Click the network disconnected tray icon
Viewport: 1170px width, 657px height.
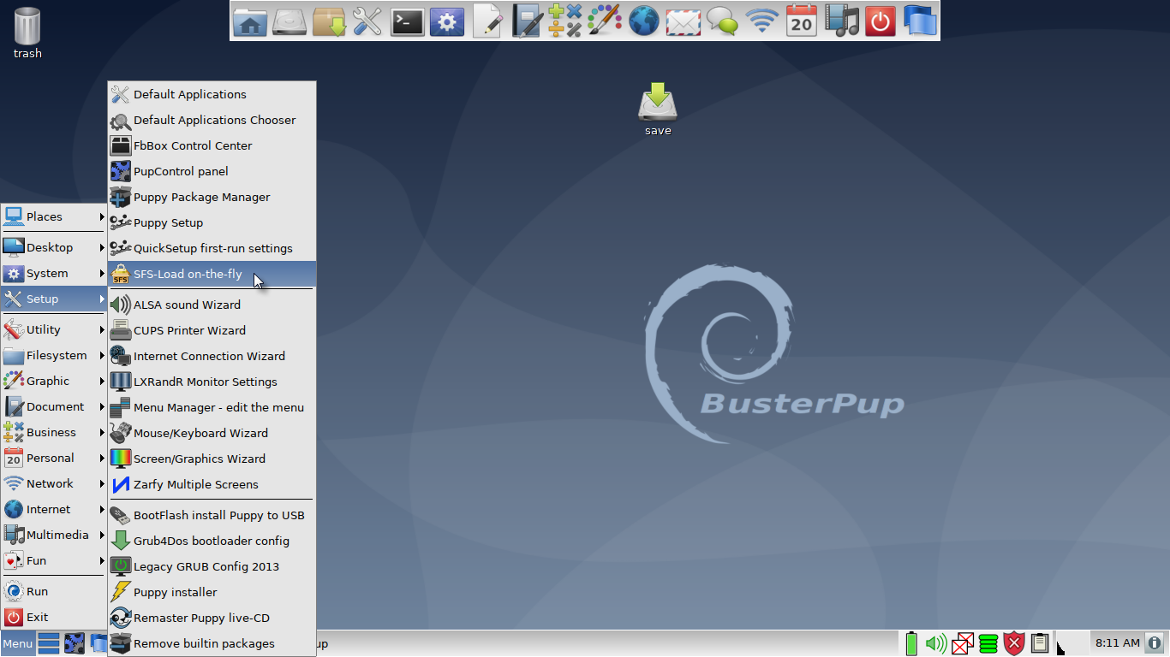963,643
